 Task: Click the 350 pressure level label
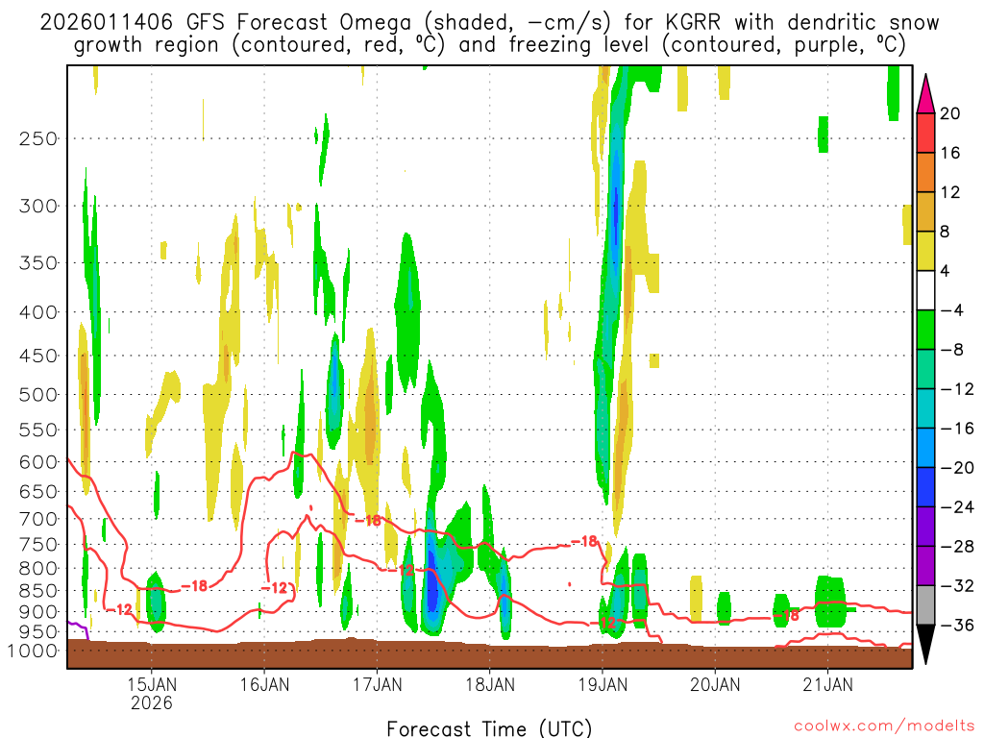tap(38, 263)
